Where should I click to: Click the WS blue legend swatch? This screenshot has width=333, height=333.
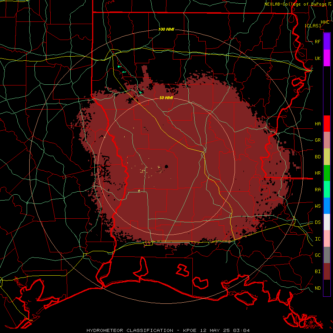pos(327,206)
